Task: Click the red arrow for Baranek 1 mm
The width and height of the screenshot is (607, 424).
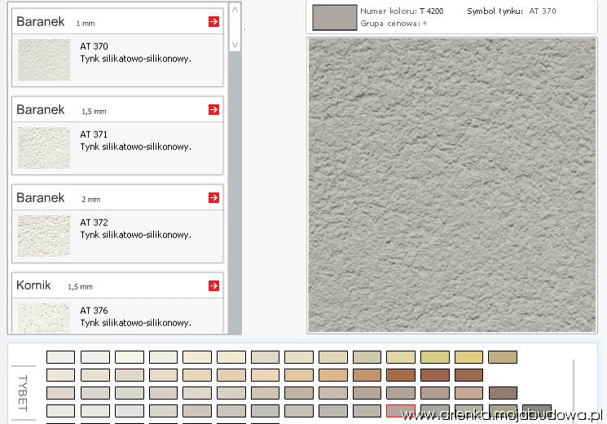Action: [x=213, y=22]
